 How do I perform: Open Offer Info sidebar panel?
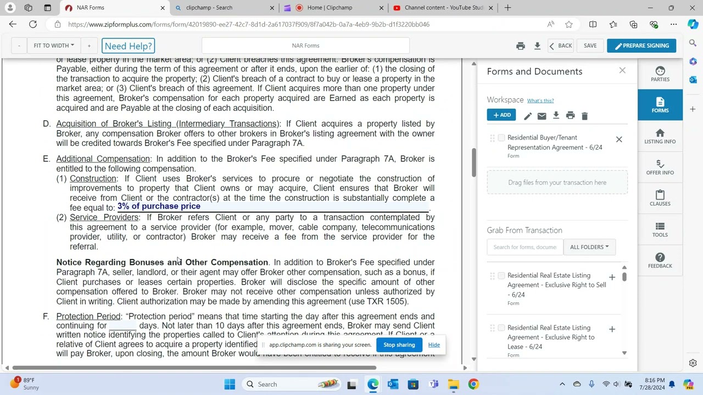660,167
